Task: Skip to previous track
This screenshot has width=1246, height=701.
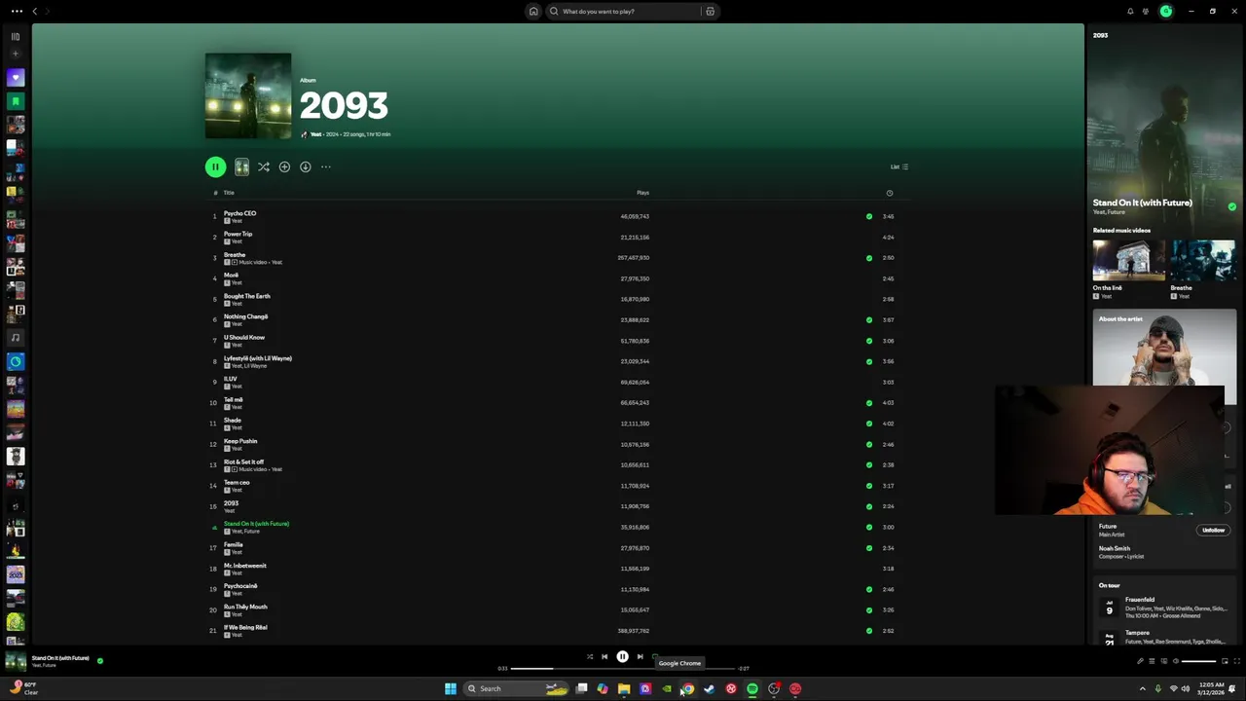Action: 605,656
